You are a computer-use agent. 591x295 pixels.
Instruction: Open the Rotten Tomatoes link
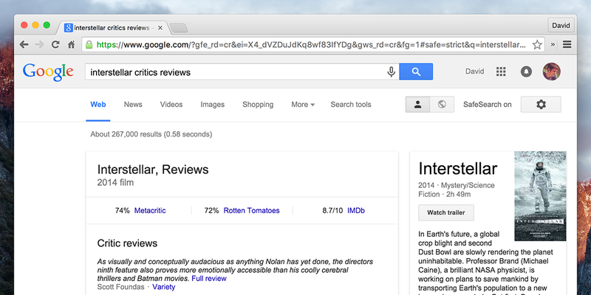pos(251,210)
